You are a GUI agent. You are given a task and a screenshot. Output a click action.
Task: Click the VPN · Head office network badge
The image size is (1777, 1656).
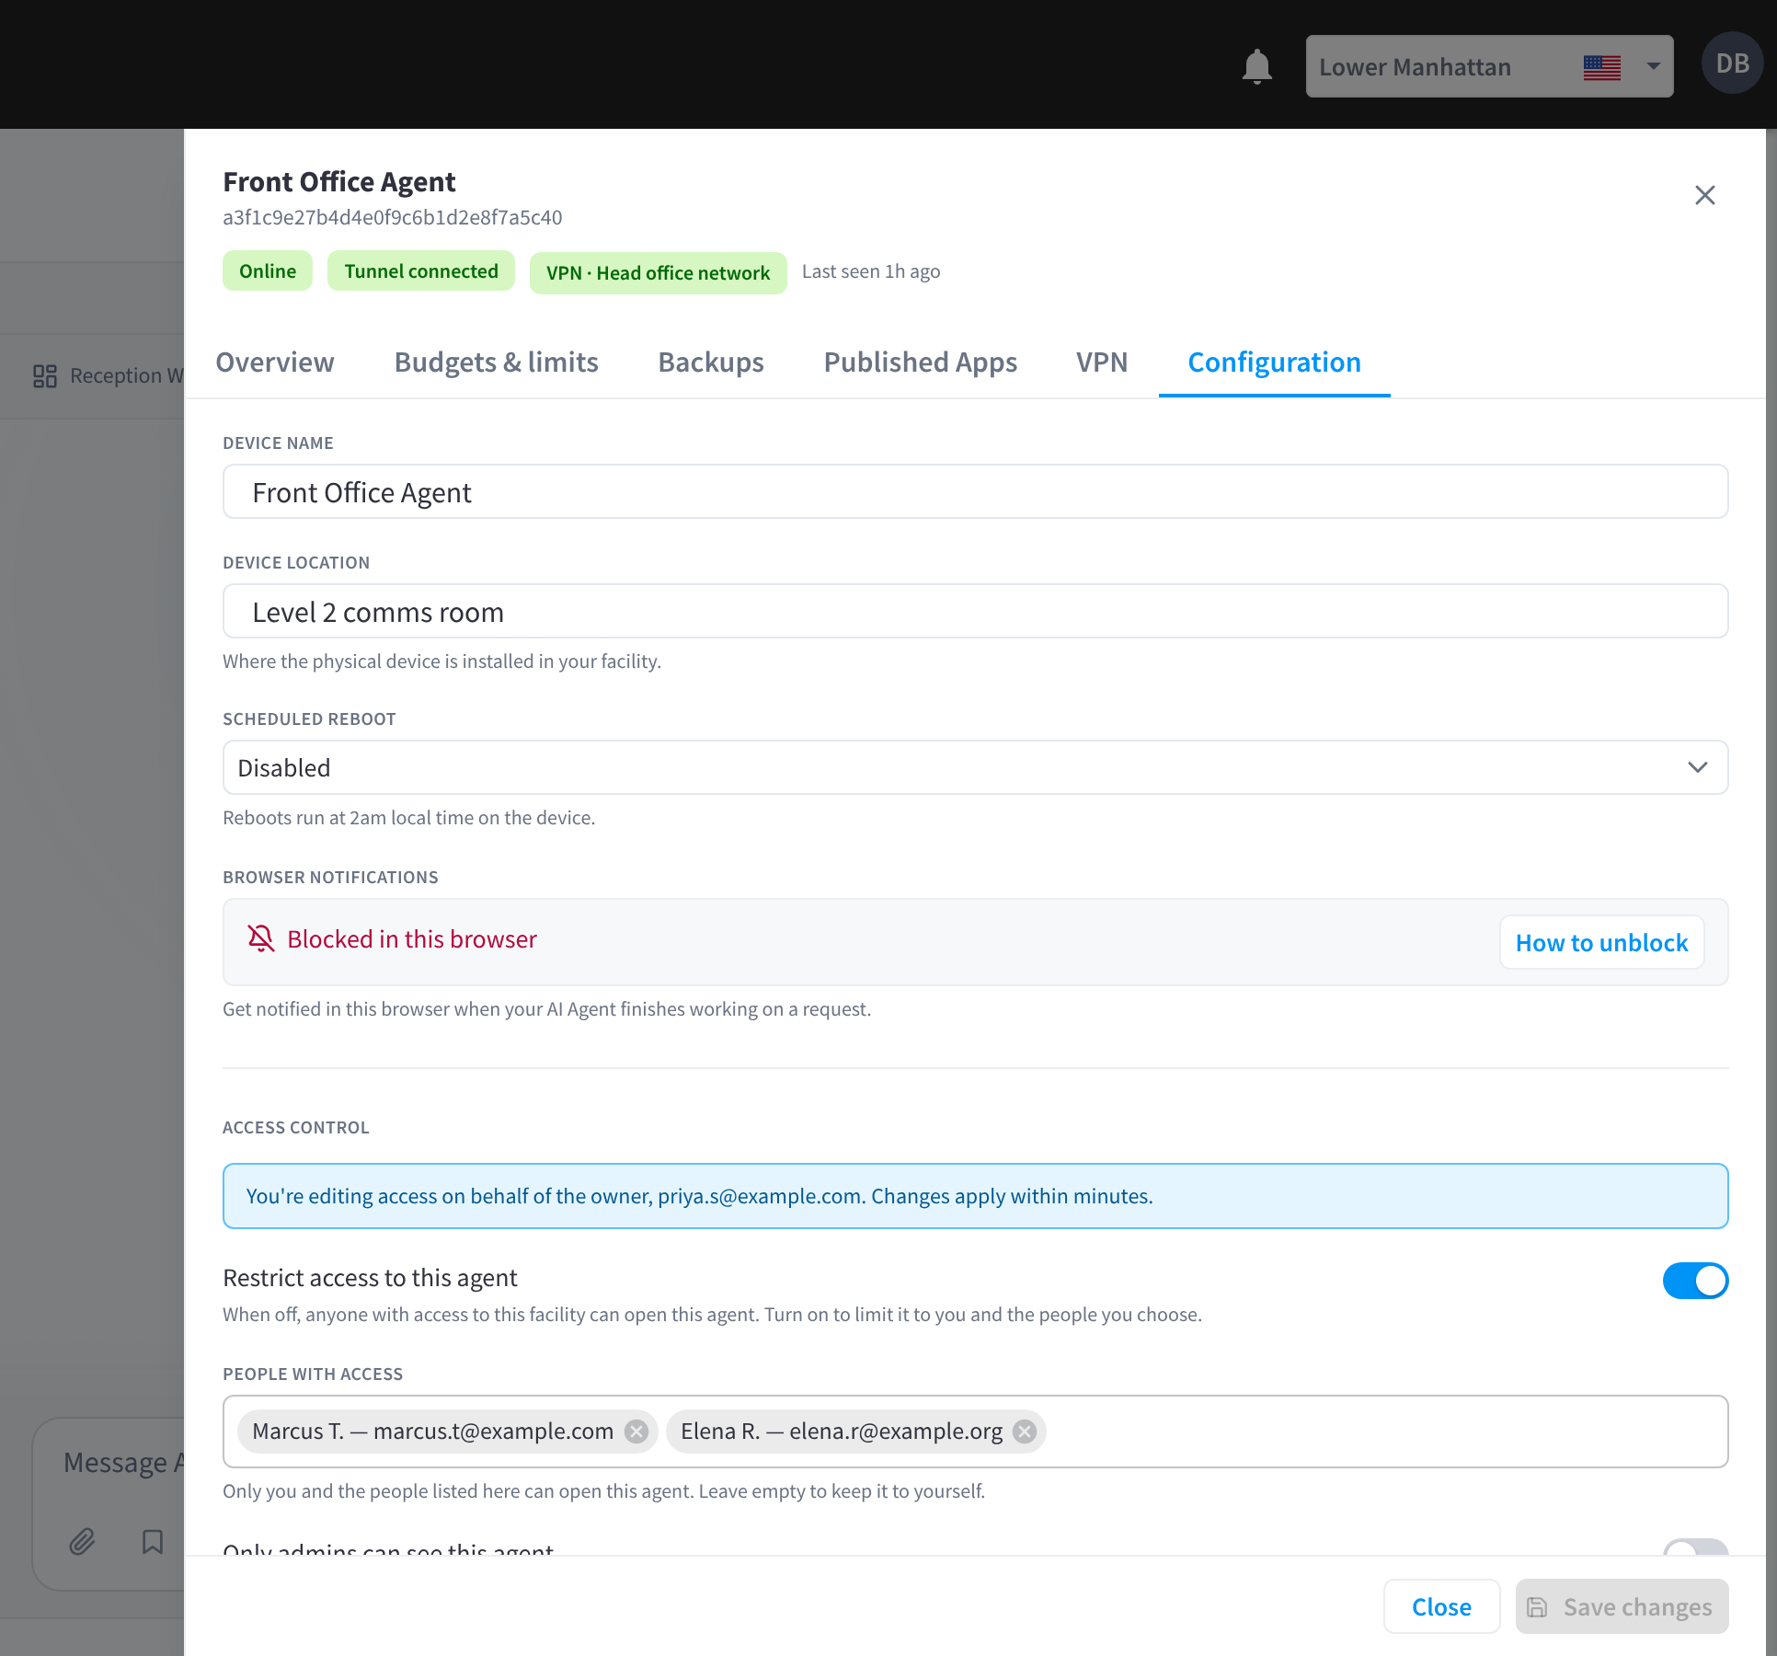[658, 273]
